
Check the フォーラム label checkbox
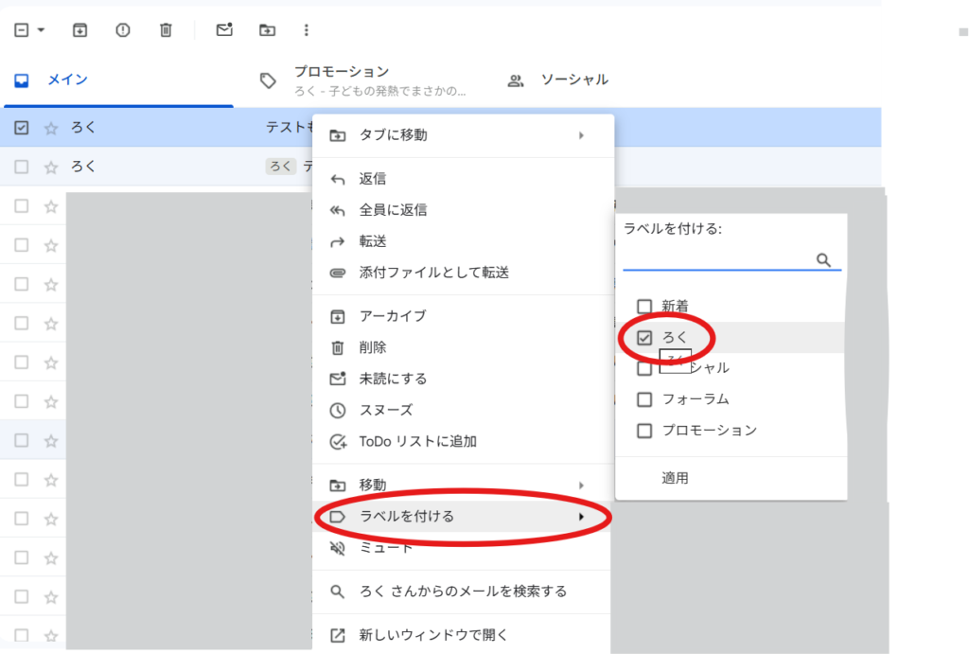[x=644, y=398]
